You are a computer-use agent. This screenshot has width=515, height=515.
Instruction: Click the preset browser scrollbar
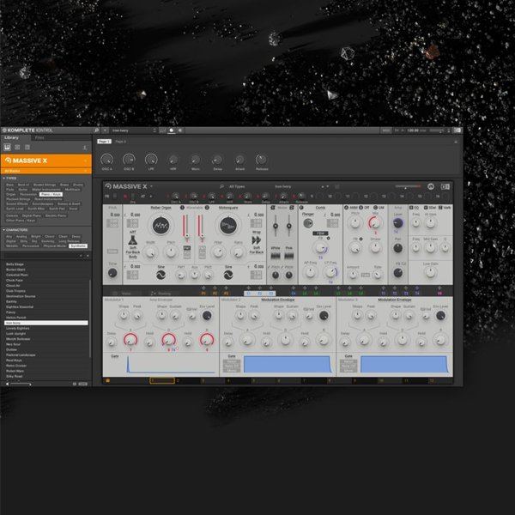coord(90,318)
